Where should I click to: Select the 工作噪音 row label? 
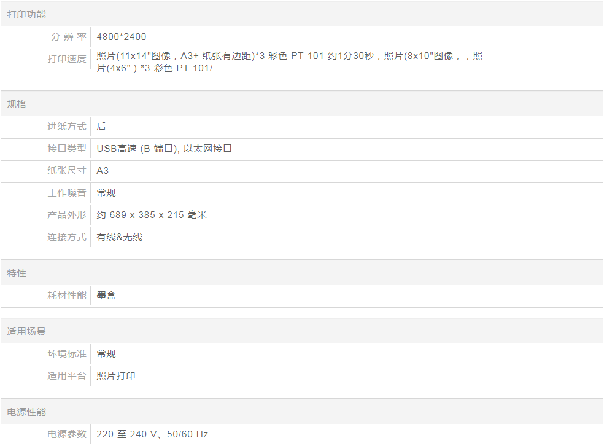point(67,193)
